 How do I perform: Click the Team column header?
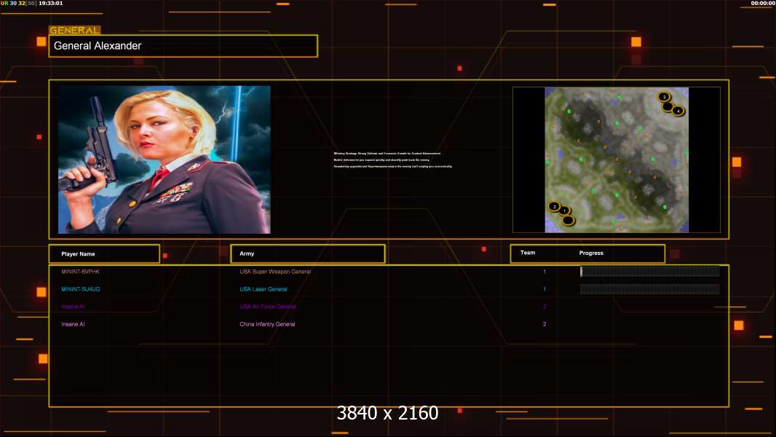528,253
